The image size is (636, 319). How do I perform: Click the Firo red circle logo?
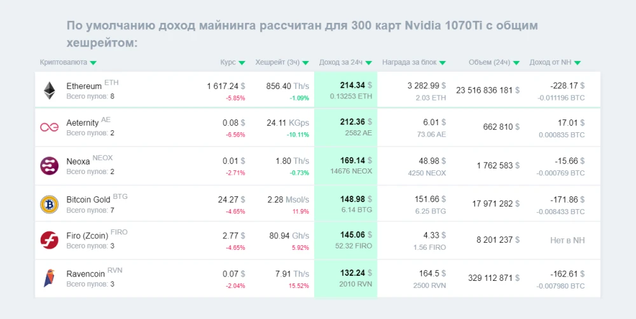[49, 240]
